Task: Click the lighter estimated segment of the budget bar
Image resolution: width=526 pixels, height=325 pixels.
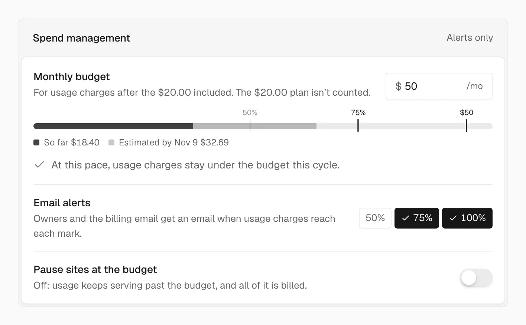Action: point(255,126)
